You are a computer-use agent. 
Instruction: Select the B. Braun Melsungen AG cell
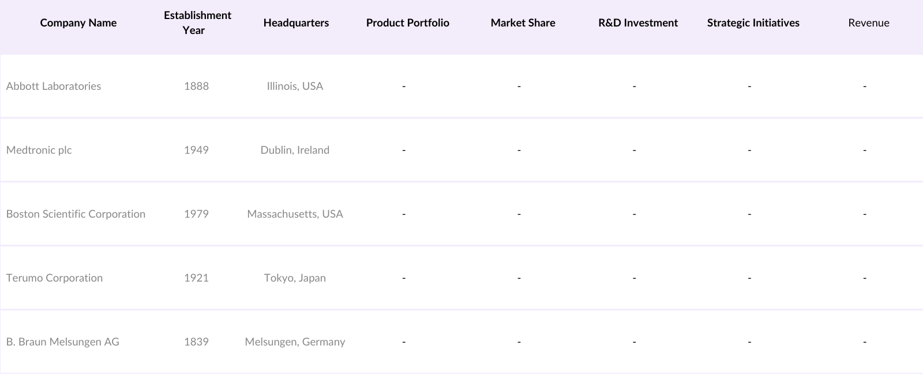coord(63,342)
